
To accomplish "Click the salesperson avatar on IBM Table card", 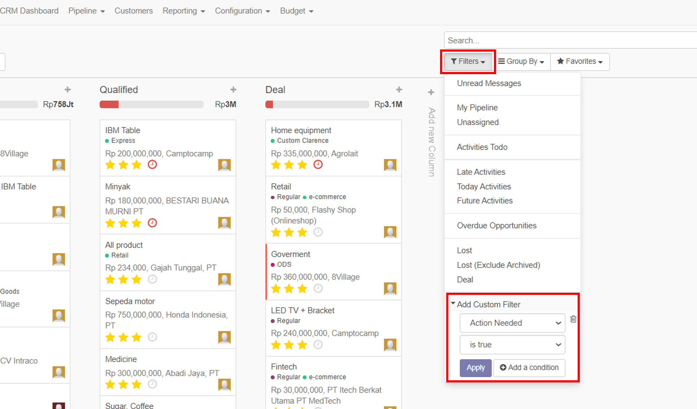I will point(224,165).
